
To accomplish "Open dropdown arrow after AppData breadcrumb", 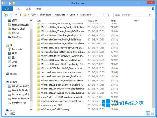I will (x=67, y=15).
